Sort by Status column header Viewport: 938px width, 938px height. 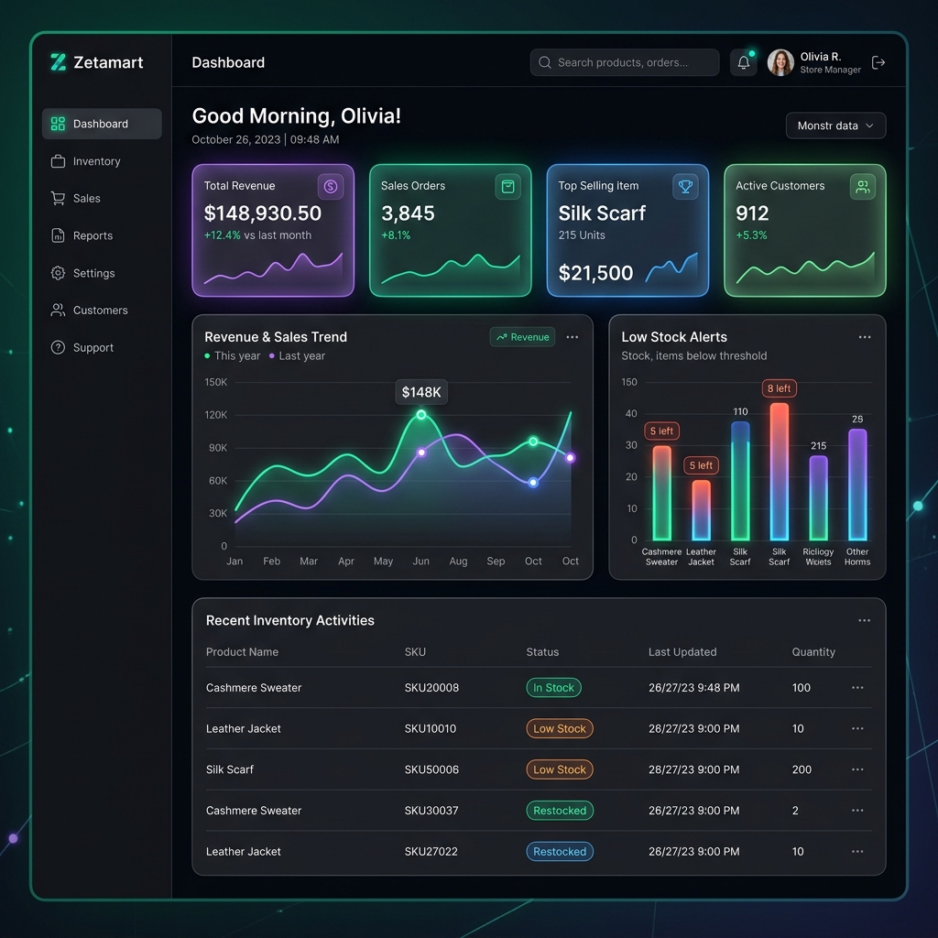(542, 652)
